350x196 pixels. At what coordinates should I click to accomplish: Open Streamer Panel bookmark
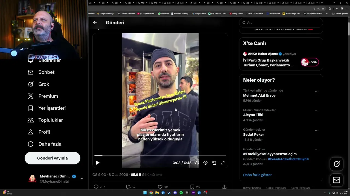click(x=273, y=13)
